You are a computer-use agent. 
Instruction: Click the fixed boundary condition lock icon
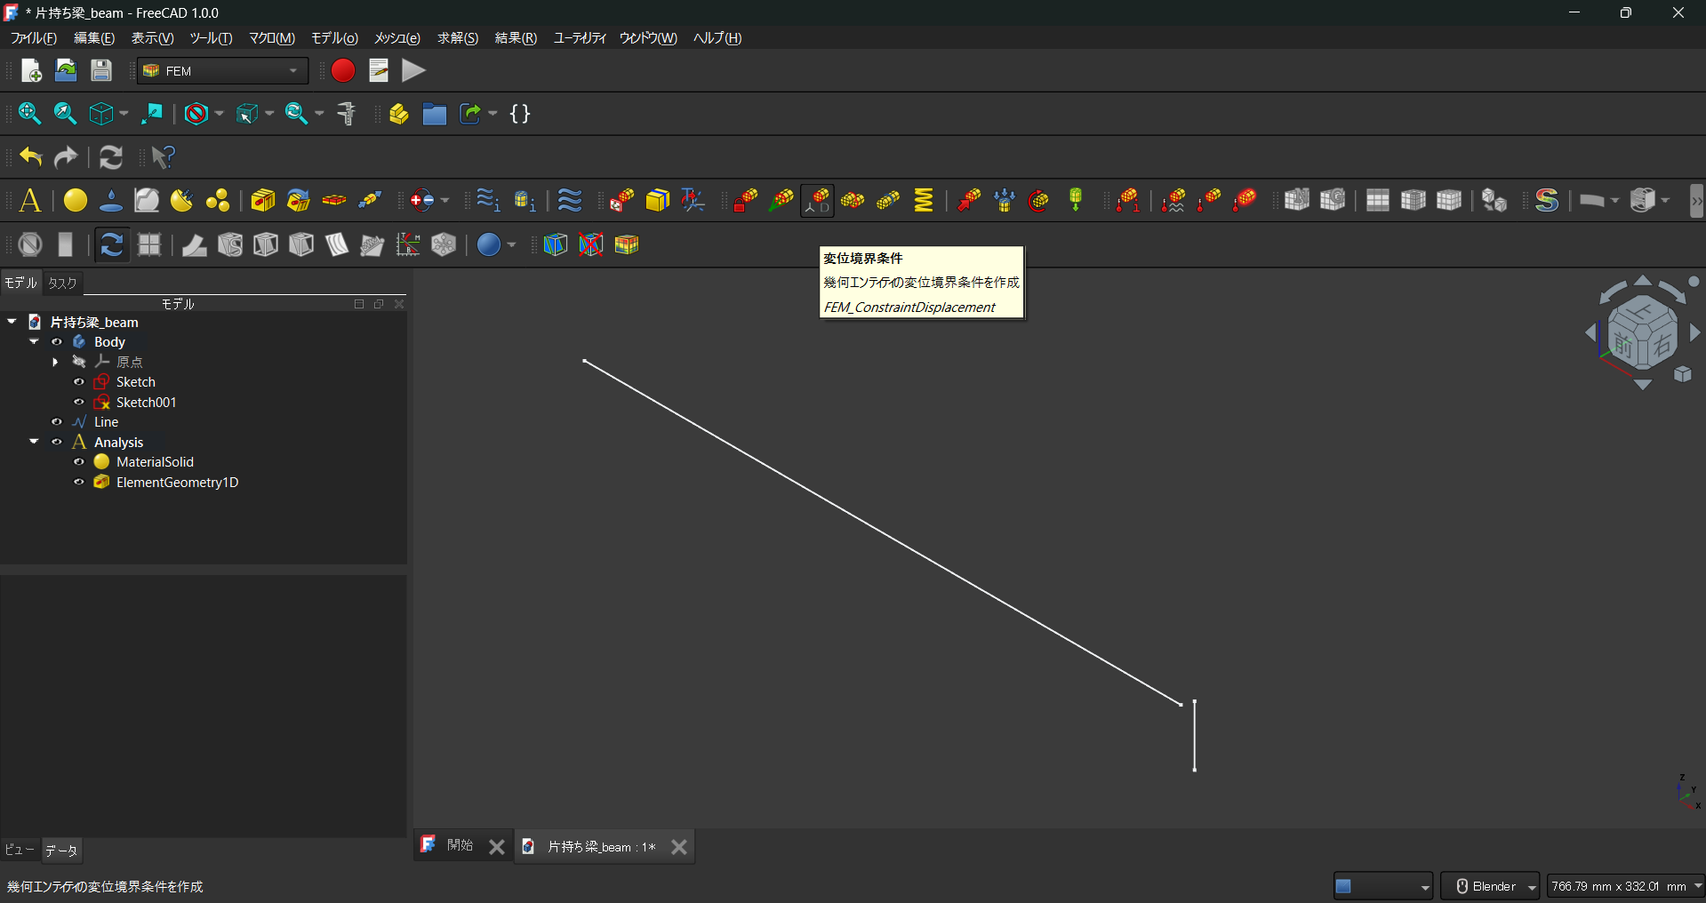(x=745, y=201)
